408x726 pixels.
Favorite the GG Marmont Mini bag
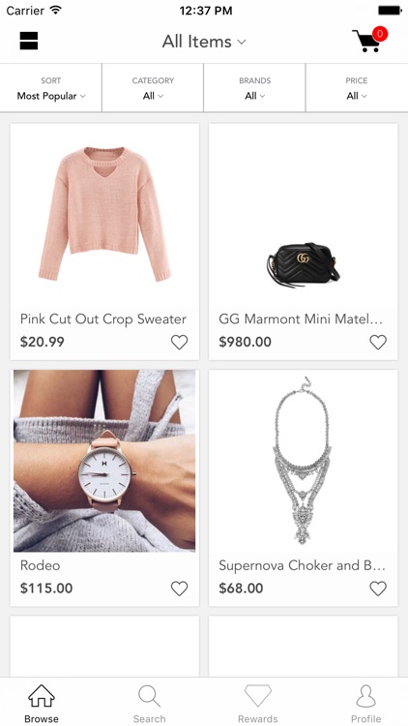click(378, 342)
